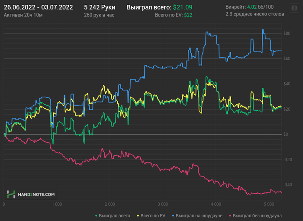Viewport: 303px width, 221px height.
Task: Click total winnings value $21.09
Action: pos(183,7)
